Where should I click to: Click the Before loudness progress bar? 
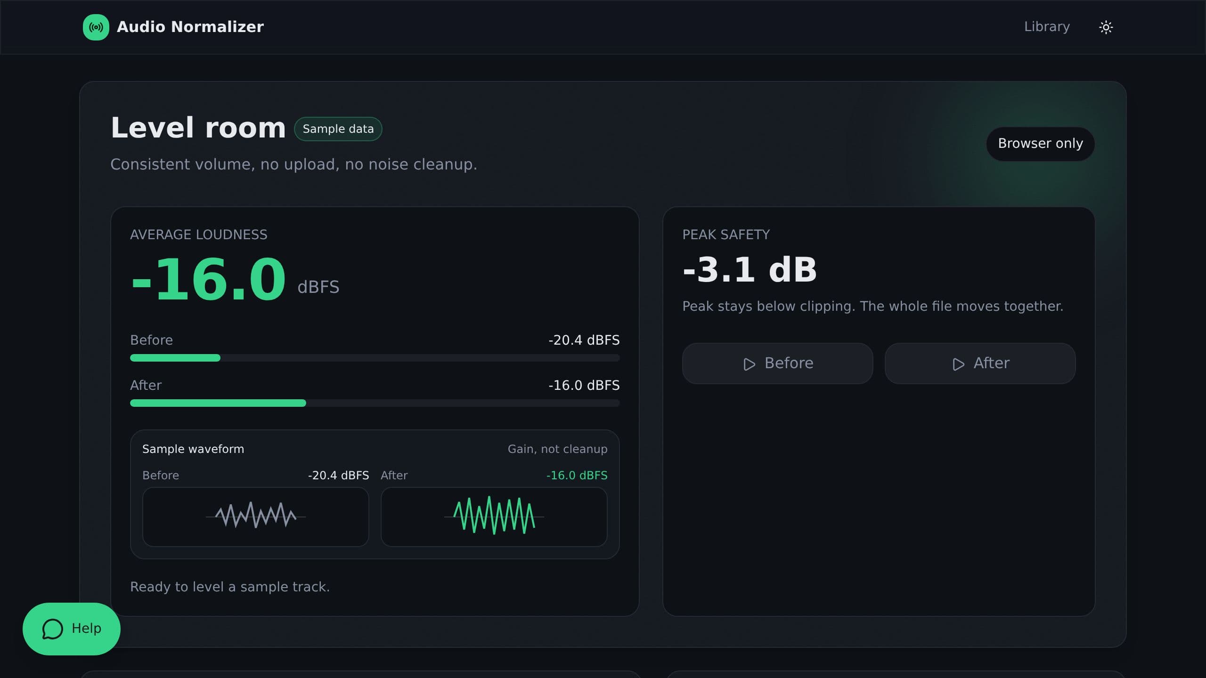[375, 358]
